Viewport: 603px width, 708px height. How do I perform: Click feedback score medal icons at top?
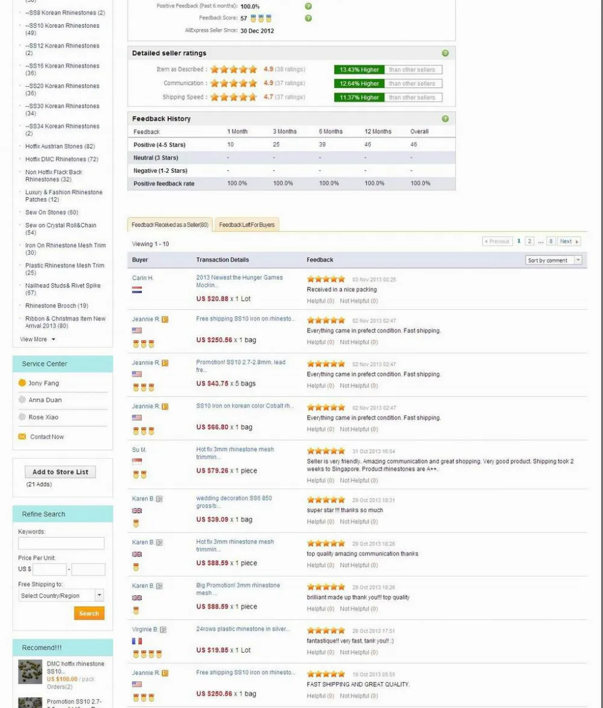point(261,19)
